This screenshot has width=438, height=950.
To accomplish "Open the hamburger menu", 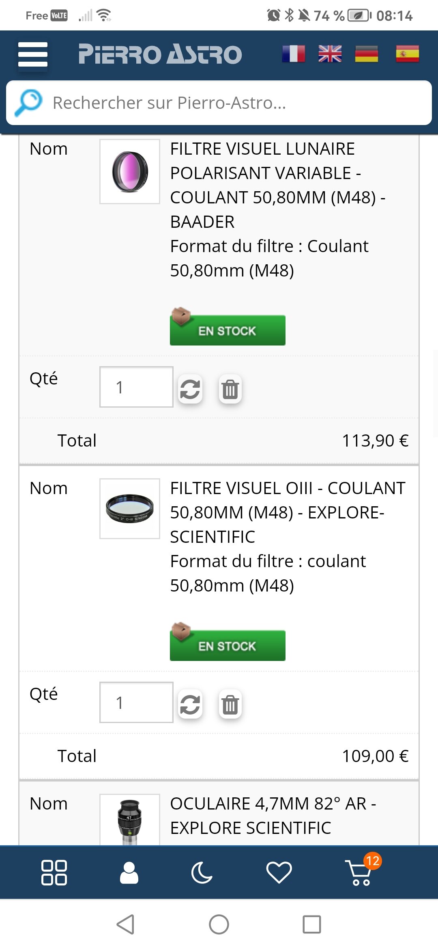I will click(33, 54).
